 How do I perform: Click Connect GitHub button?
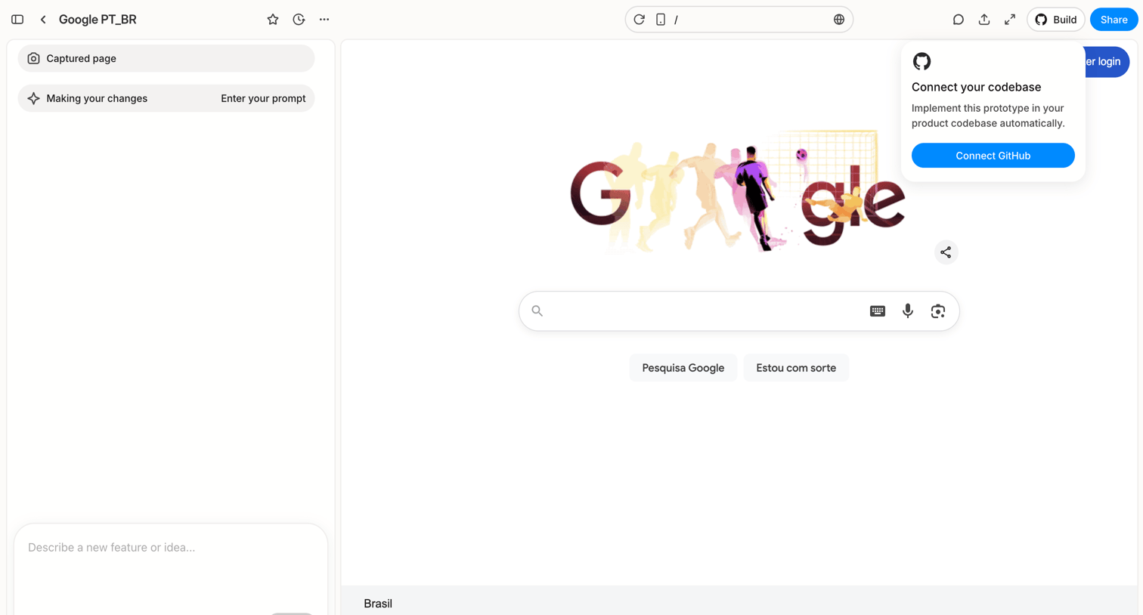[x=993, y=156]
